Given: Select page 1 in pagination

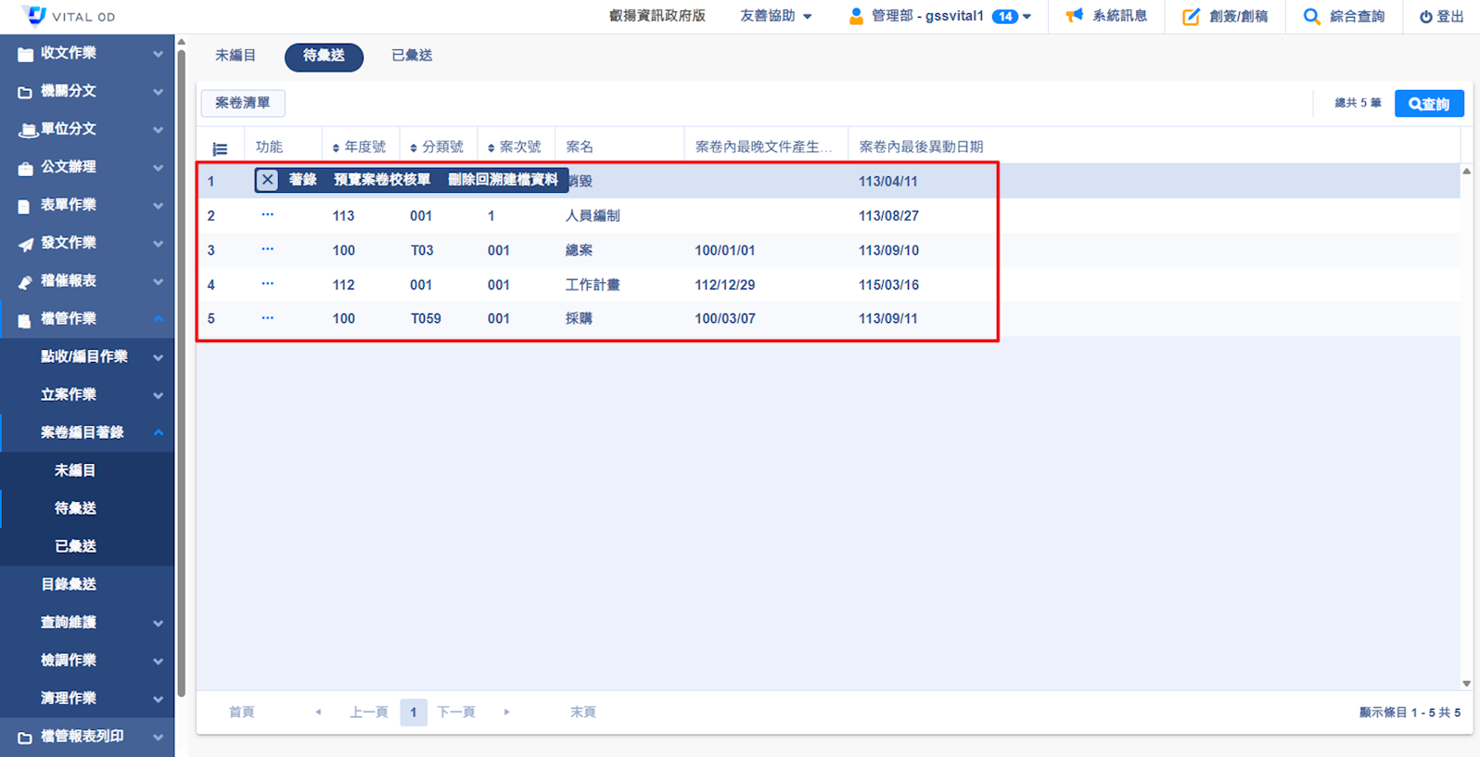Looking at the screenshot, I should tap(414, 712).
